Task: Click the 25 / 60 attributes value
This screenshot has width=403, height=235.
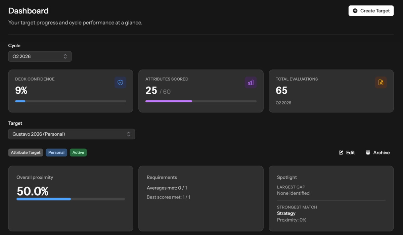Action: tap(158, 91)
